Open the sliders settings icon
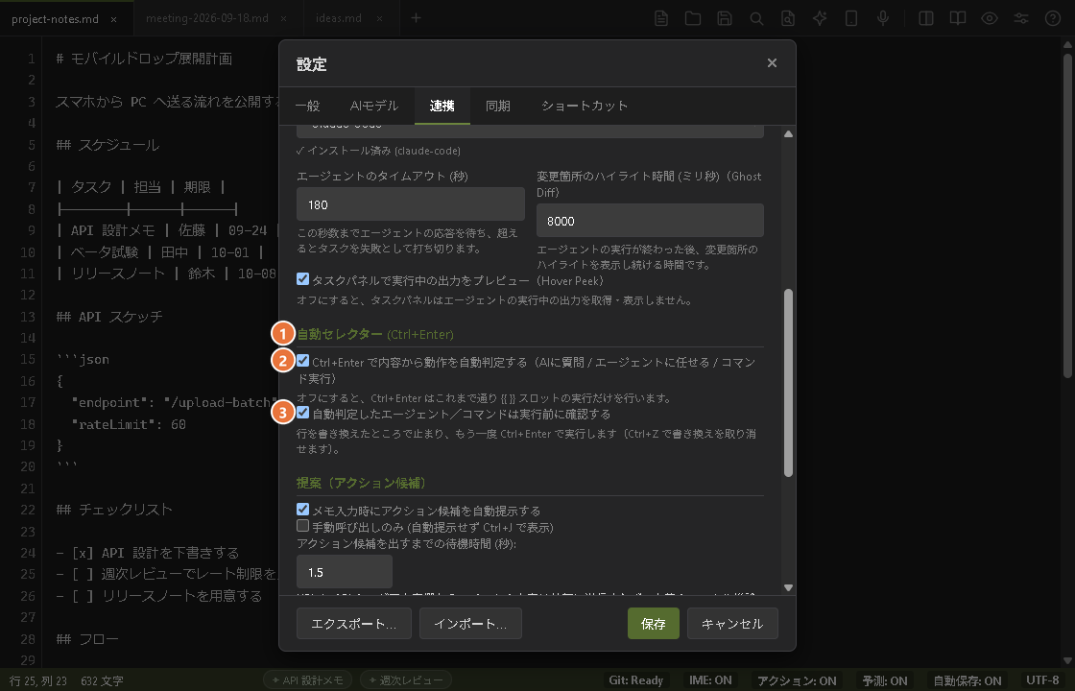 pyautogui.click(x=1021, y=18)
